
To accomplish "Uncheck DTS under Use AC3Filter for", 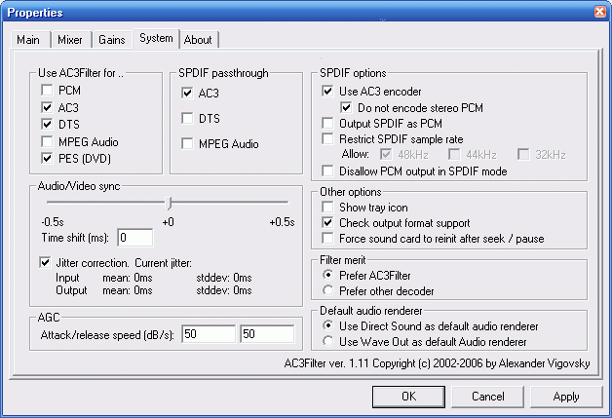I will [x=46, y=124].
